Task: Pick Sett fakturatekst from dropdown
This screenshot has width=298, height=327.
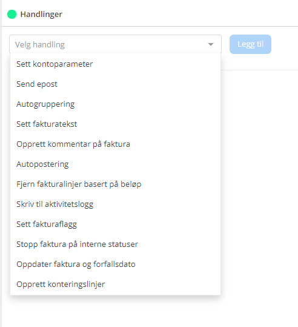Action: (115, 124)
